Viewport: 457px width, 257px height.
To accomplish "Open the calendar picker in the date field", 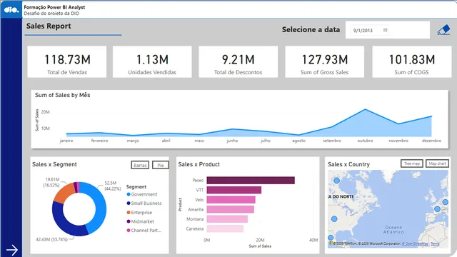I will tap(385, 30).
